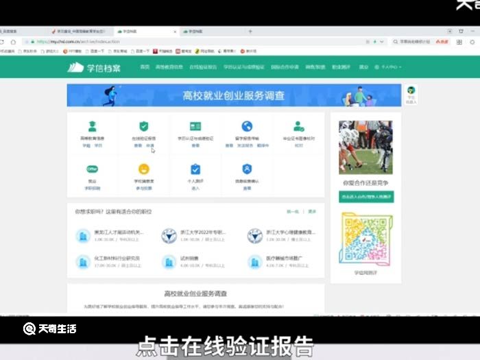Open 学历认证与成绩验证 in navigation bar
480x360 pixels.
[x=243, y=67]
